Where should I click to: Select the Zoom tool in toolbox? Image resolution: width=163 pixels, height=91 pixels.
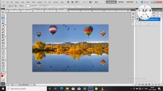pyautogui.click(x=3, y=71)
